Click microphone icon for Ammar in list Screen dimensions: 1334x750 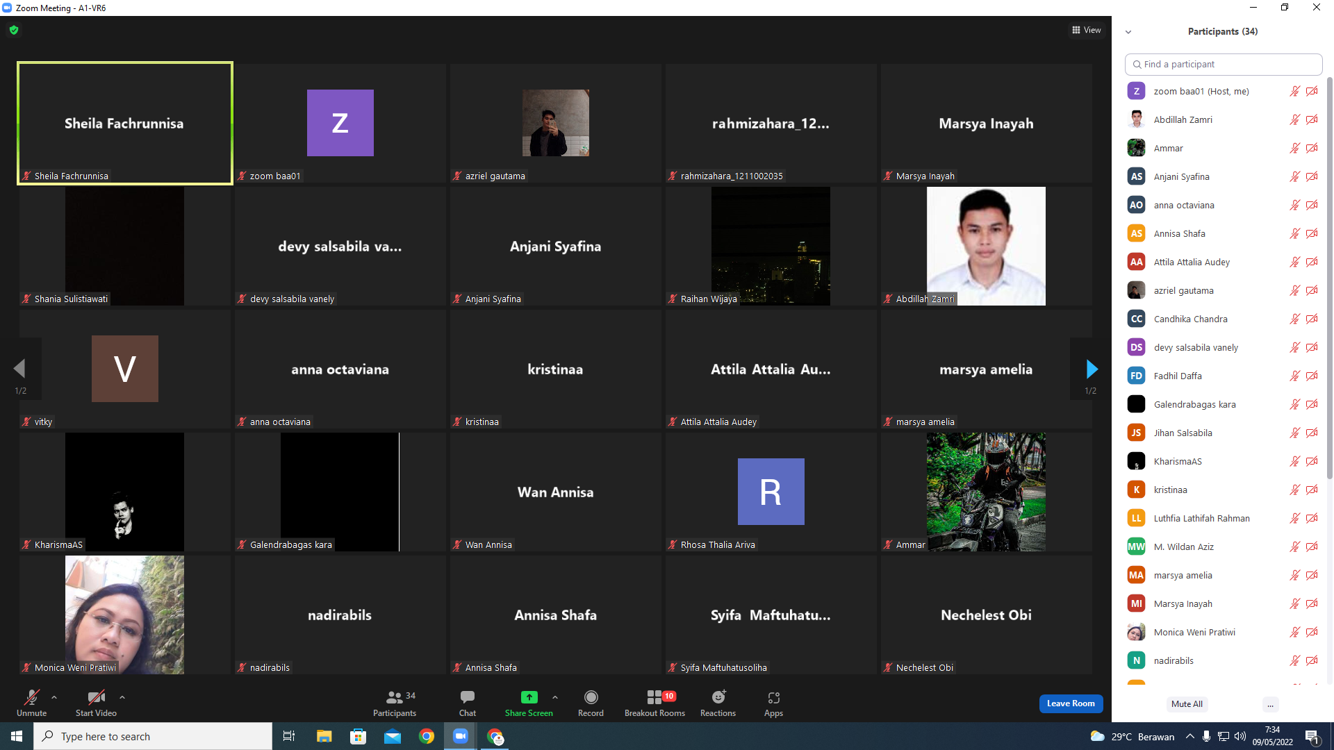(1294, 148)
